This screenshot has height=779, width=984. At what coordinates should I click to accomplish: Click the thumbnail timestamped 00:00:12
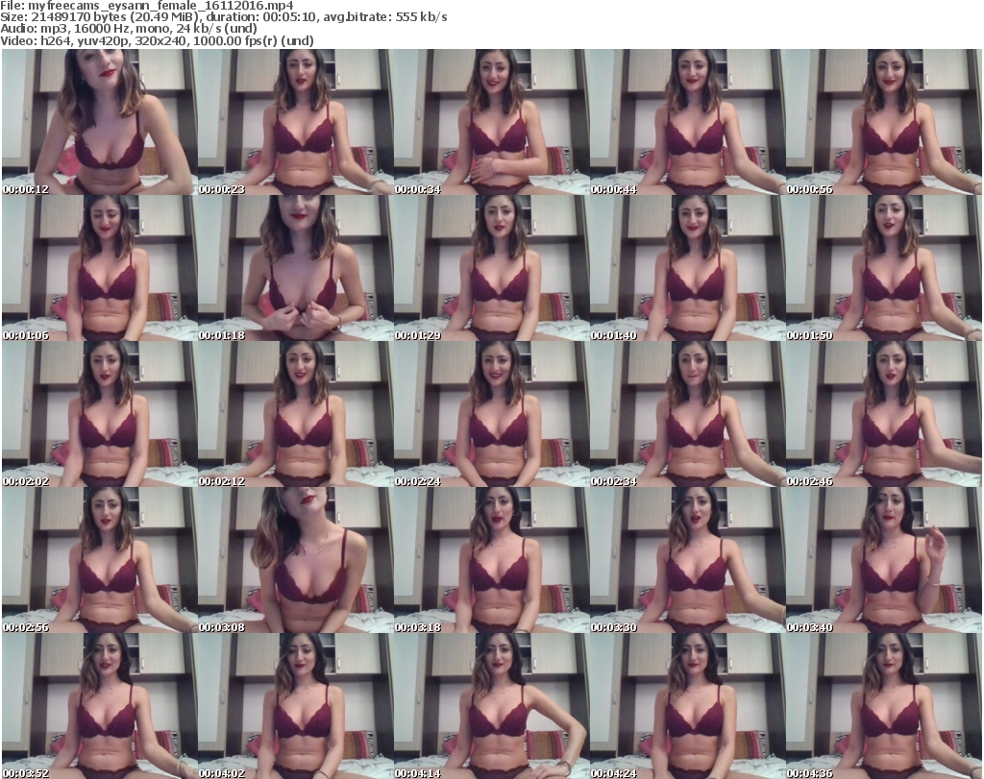click(x=99, y=122)
